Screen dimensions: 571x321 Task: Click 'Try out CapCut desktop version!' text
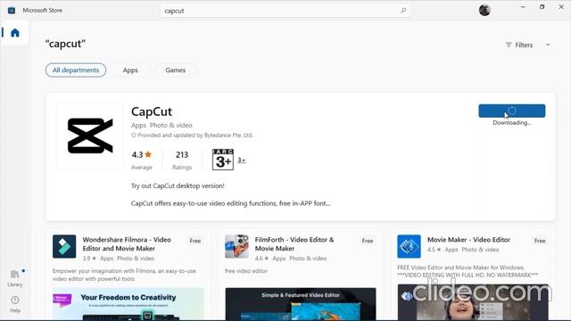[178, 185]
